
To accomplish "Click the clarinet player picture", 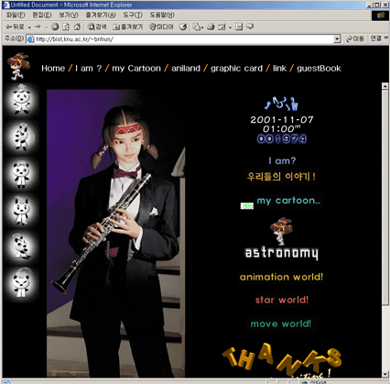I will point(116,234).
